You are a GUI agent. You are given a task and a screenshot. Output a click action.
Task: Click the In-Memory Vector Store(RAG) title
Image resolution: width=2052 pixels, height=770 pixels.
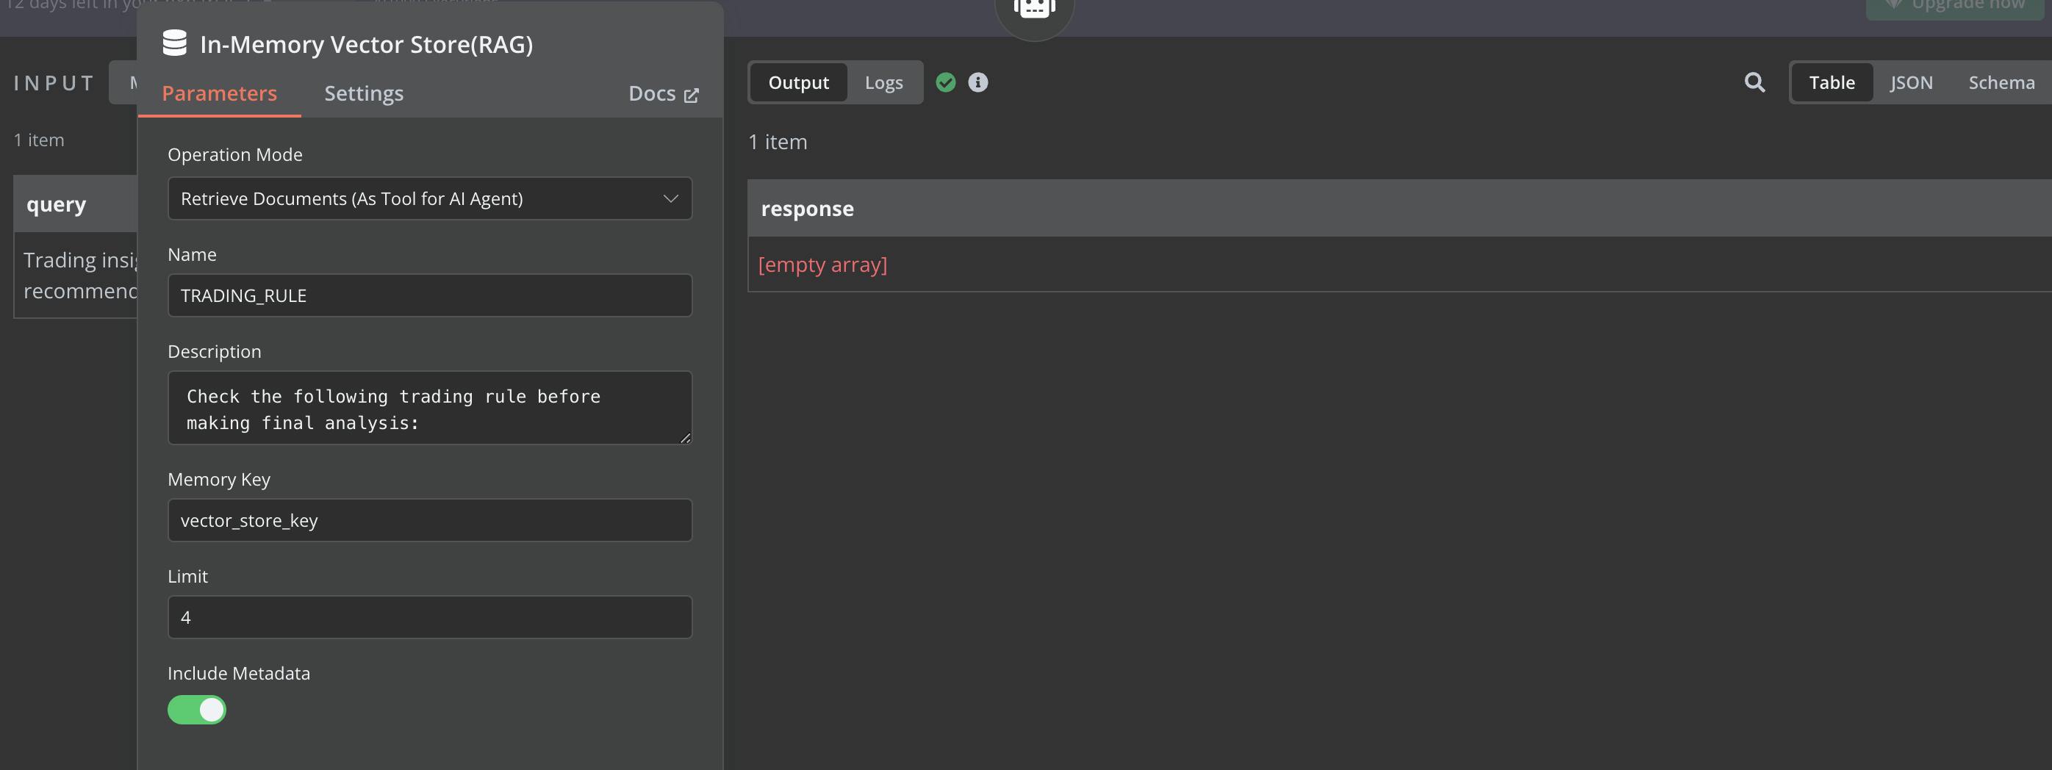367,44
